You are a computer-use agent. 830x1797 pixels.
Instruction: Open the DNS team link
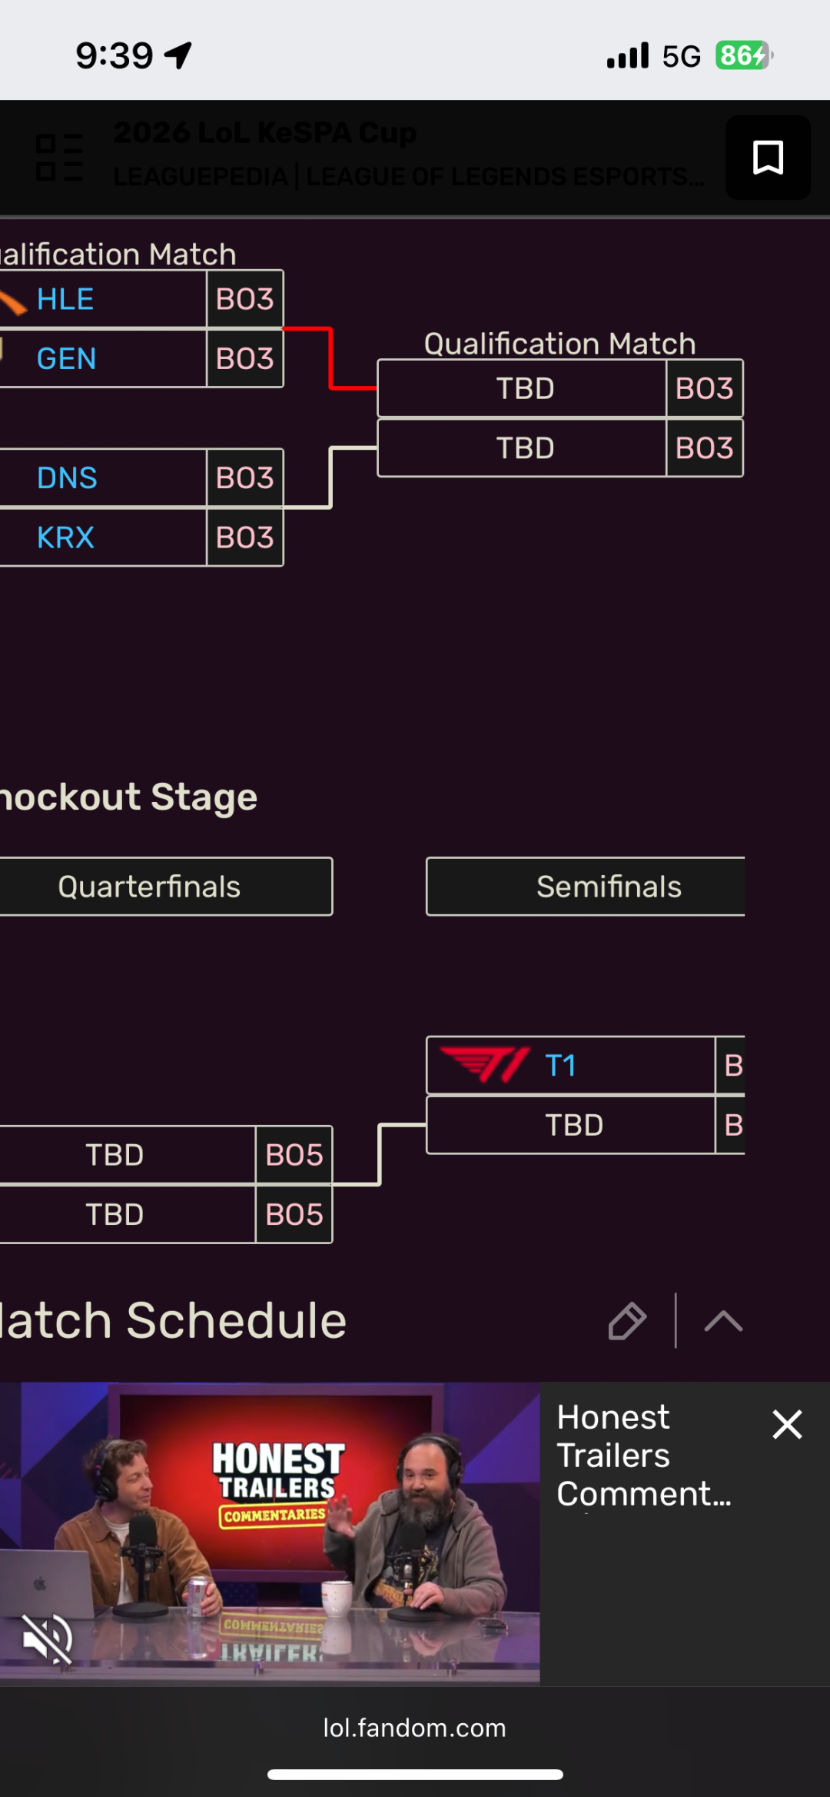[x=67, y=478]
